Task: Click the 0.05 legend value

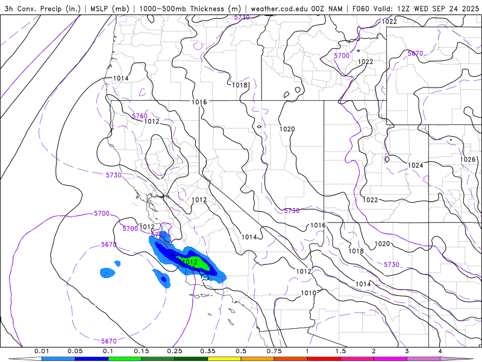Action: 75,351
